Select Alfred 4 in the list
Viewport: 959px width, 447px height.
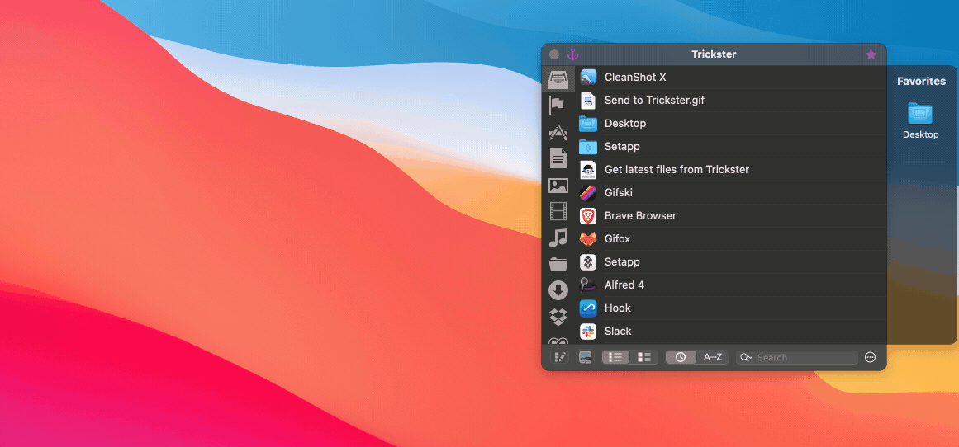731,285
